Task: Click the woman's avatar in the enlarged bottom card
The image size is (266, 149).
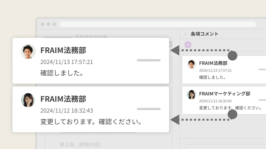Action: [28, 100]
